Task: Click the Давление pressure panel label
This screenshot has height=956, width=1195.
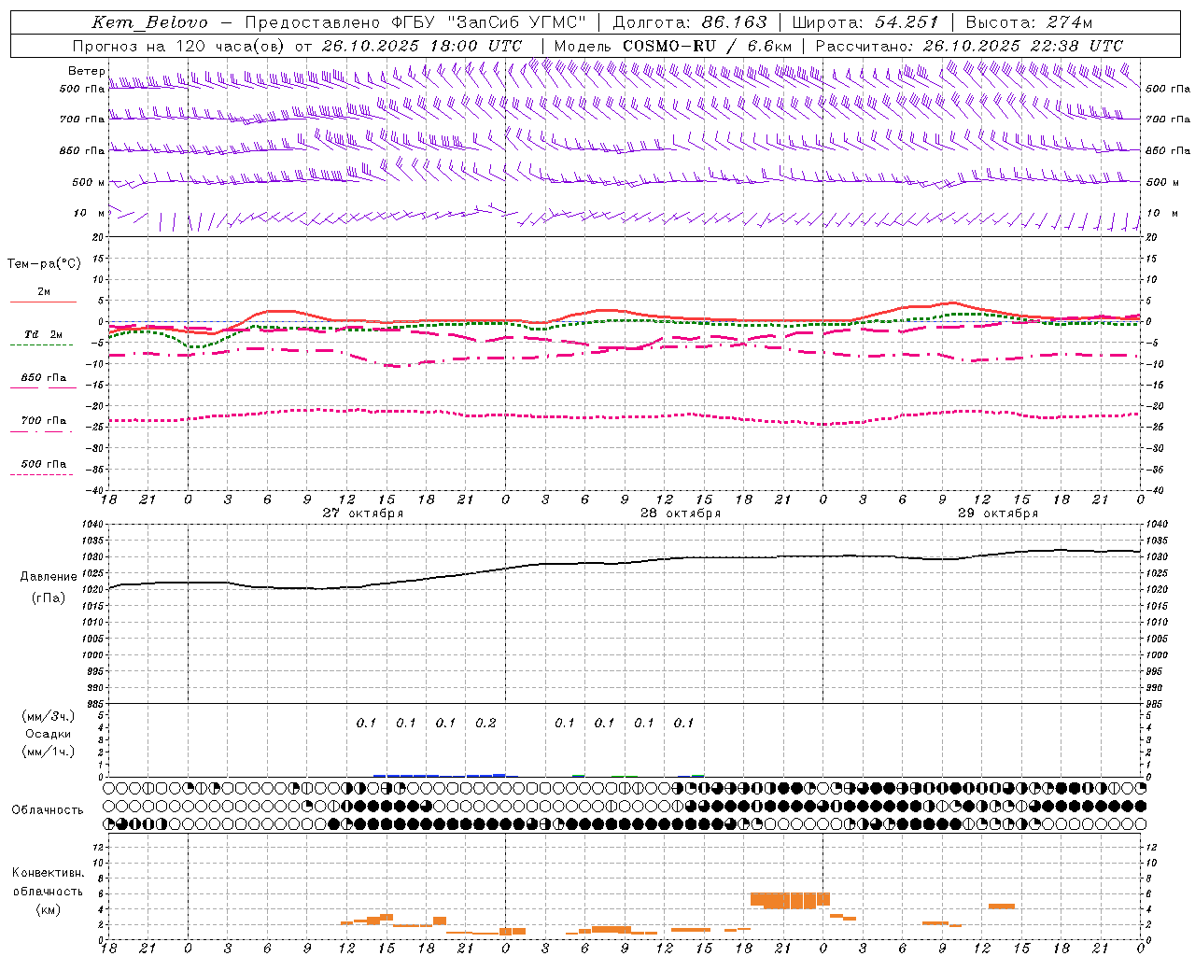Action: tap(49, 577)
